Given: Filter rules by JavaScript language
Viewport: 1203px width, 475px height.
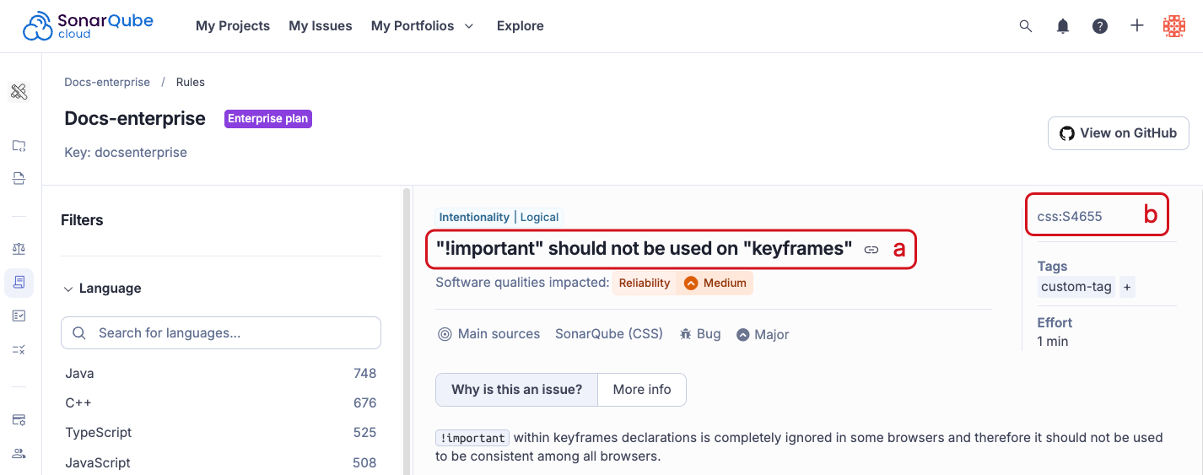Looking at the screenshot, I should tap(221, 463).
